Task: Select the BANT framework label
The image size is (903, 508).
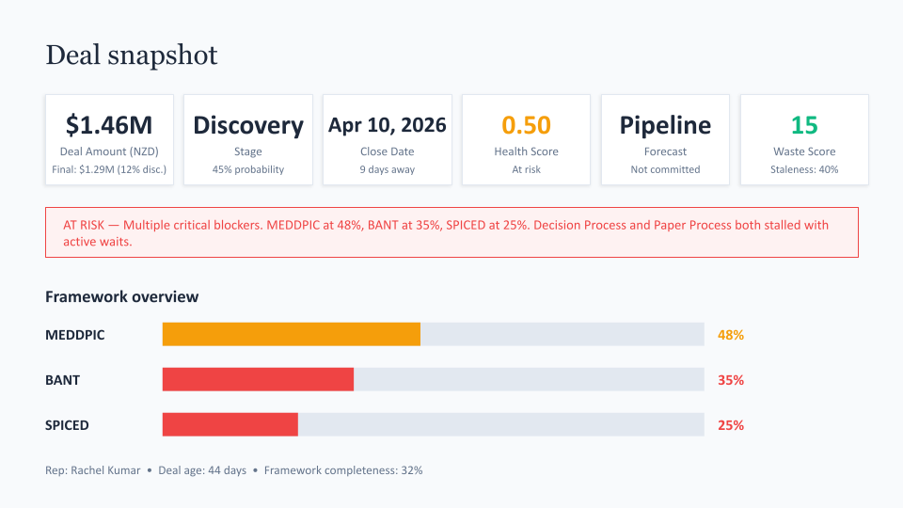Action: click(x=63, y=380)
